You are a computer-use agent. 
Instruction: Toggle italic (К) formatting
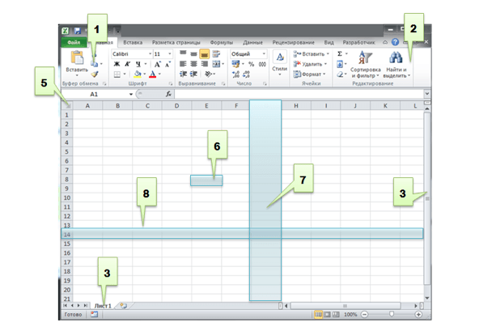(x=127, y=64)
